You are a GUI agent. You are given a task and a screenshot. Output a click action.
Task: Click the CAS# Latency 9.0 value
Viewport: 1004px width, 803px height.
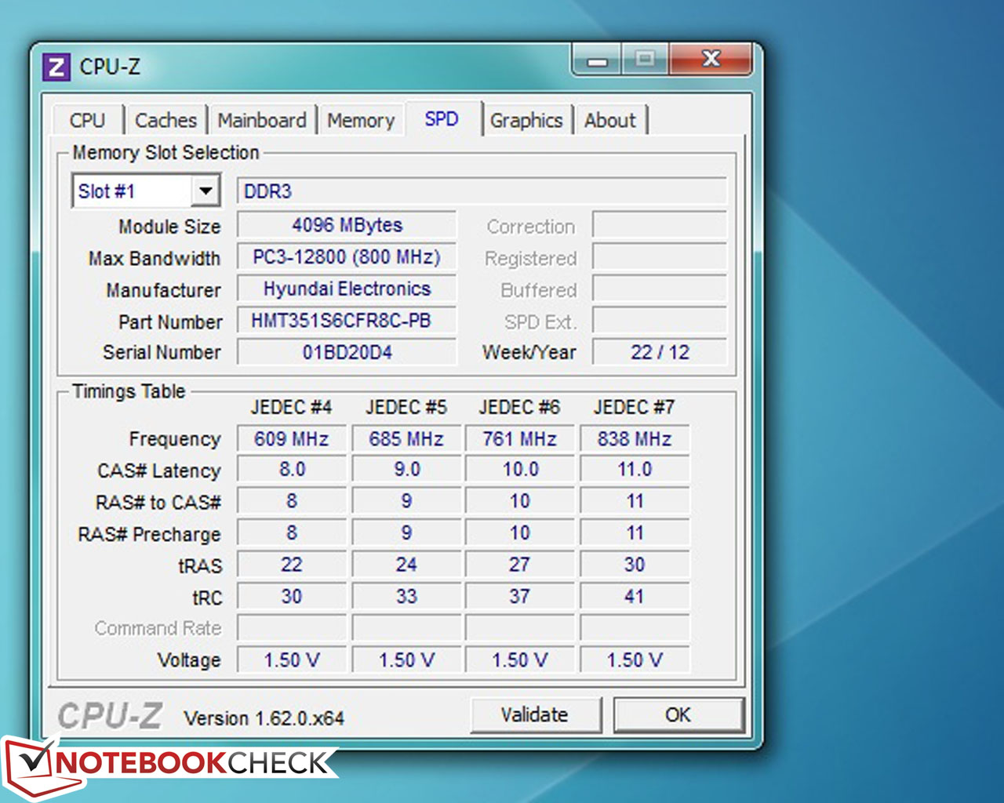point(406,470)
